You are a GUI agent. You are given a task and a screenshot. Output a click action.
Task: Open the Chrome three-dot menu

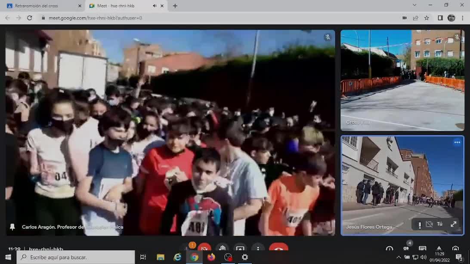coord(463,18)
